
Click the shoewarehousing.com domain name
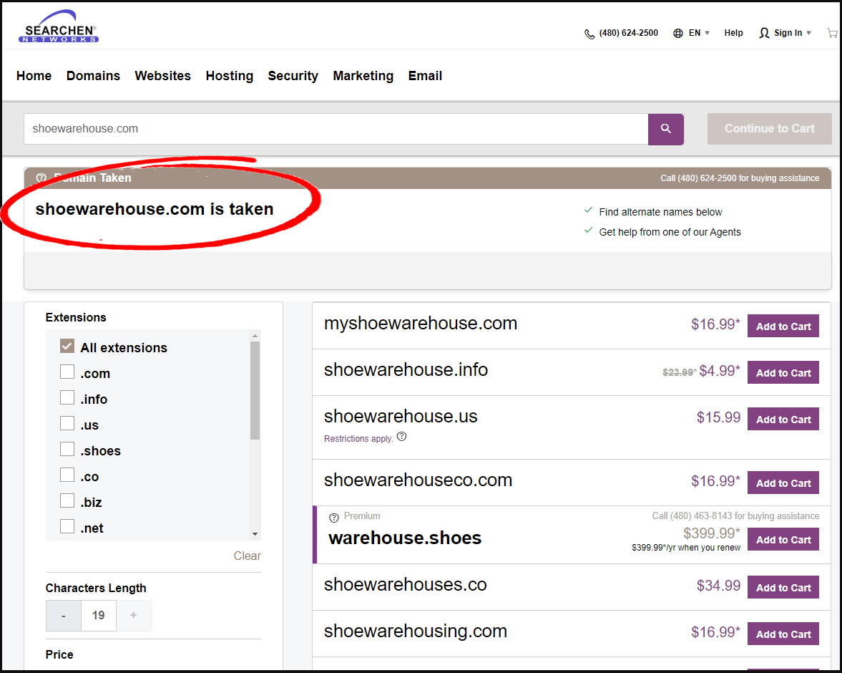[416, 631]
